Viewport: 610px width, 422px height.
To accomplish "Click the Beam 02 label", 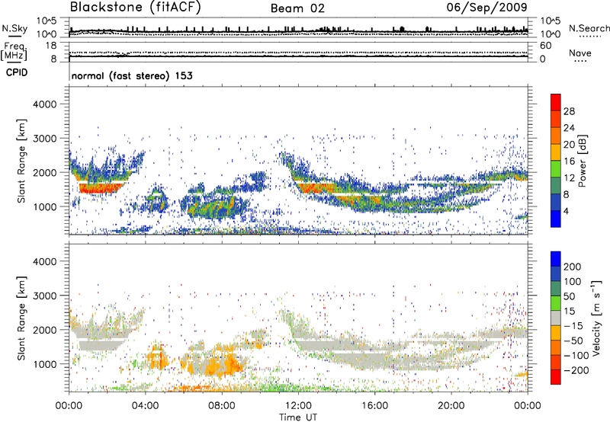I will (x=297, y=8).
